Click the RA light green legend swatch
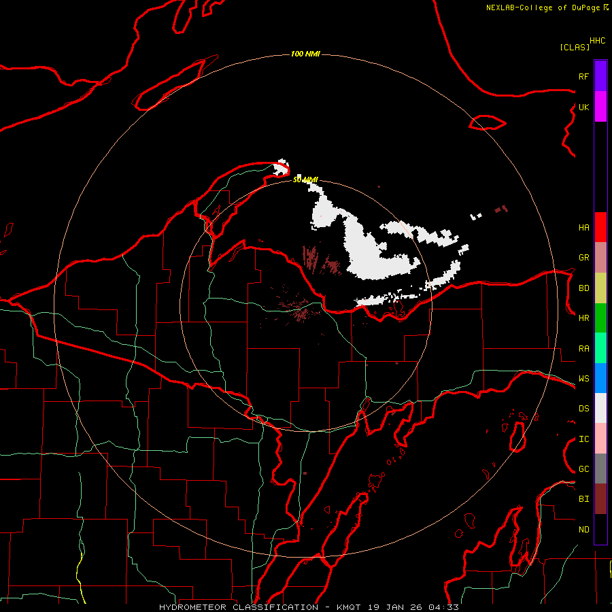612x612 pixels. (600, 348)
